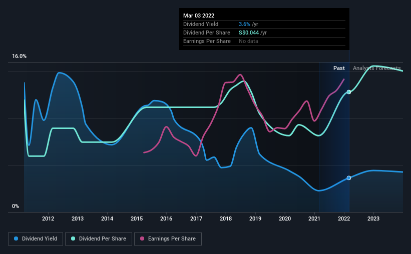The image size is (411, 254).
Task: Click the tooltip Dividend Per Share row label
Action: (207, 32)
